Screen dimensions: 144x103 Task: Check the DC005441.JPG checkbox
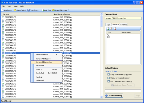(x=3, y=38)
